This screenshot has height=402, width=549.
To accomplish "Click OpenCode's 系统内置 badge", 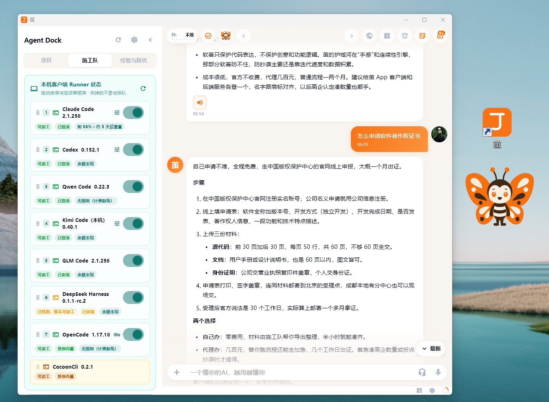I will (66, 349).
